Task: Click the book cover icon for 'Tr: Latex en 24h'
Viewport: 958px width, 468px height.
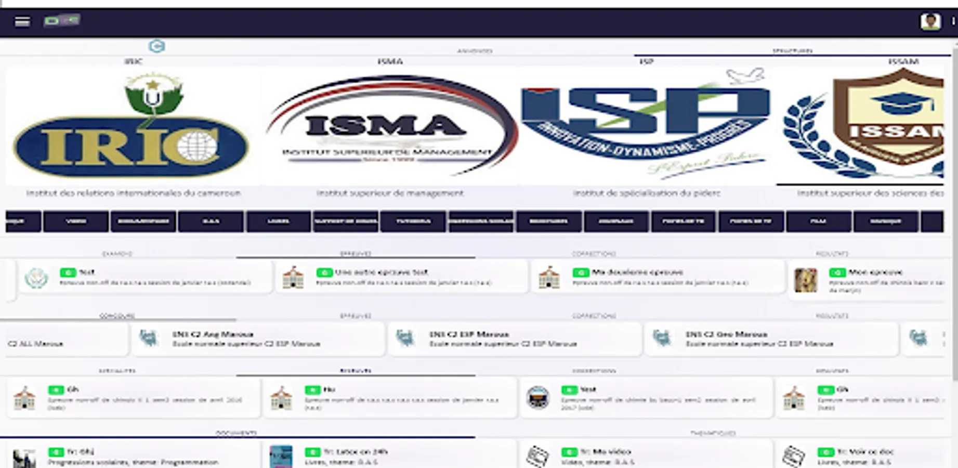Action: point(281,457)
